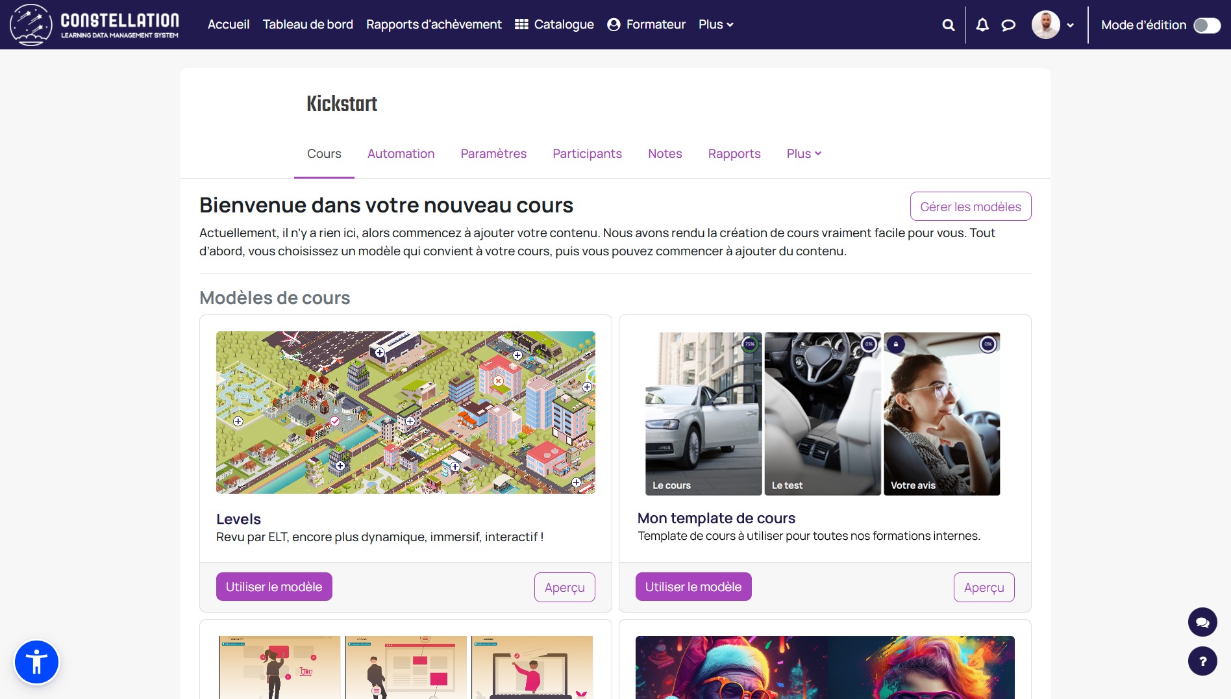The height and width of the screenshot is (699, 1231).
Task: Open the Participants tab
Action: [587, 154]
